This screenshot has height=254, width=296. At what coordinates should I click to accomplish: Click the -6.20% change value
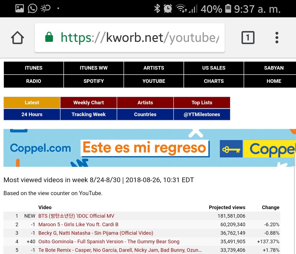272,224
